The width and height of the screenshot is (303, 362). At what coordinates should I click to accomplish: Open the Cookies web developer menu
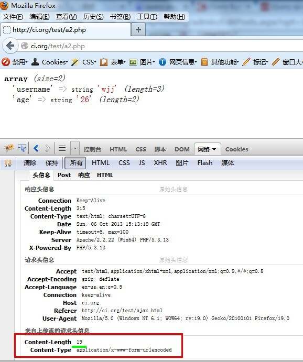click(49, 62)
